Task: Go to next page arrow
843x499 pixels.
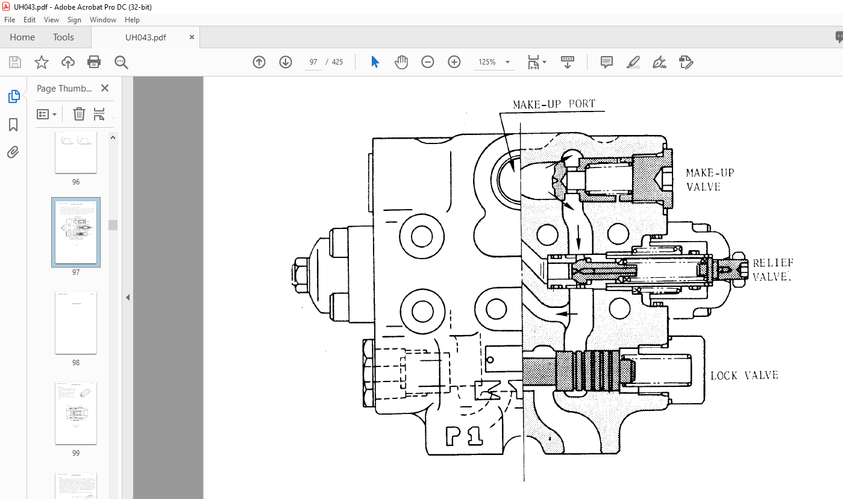Action: coord(286,62)
